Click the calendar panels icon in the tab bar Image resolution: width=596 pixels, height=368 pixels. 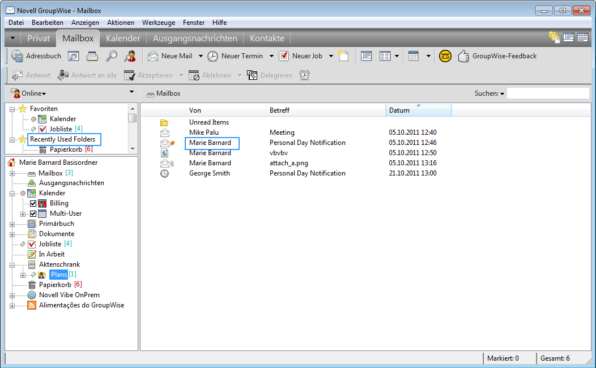pos(582,37)
